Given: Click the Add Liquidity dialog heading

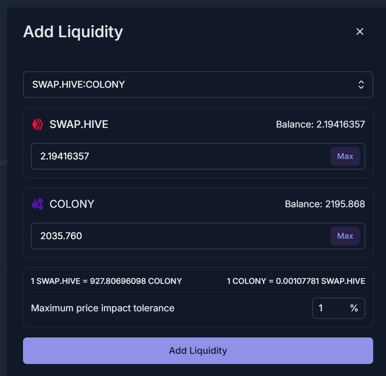Looking at the screenshot, I should click(73, 32).
